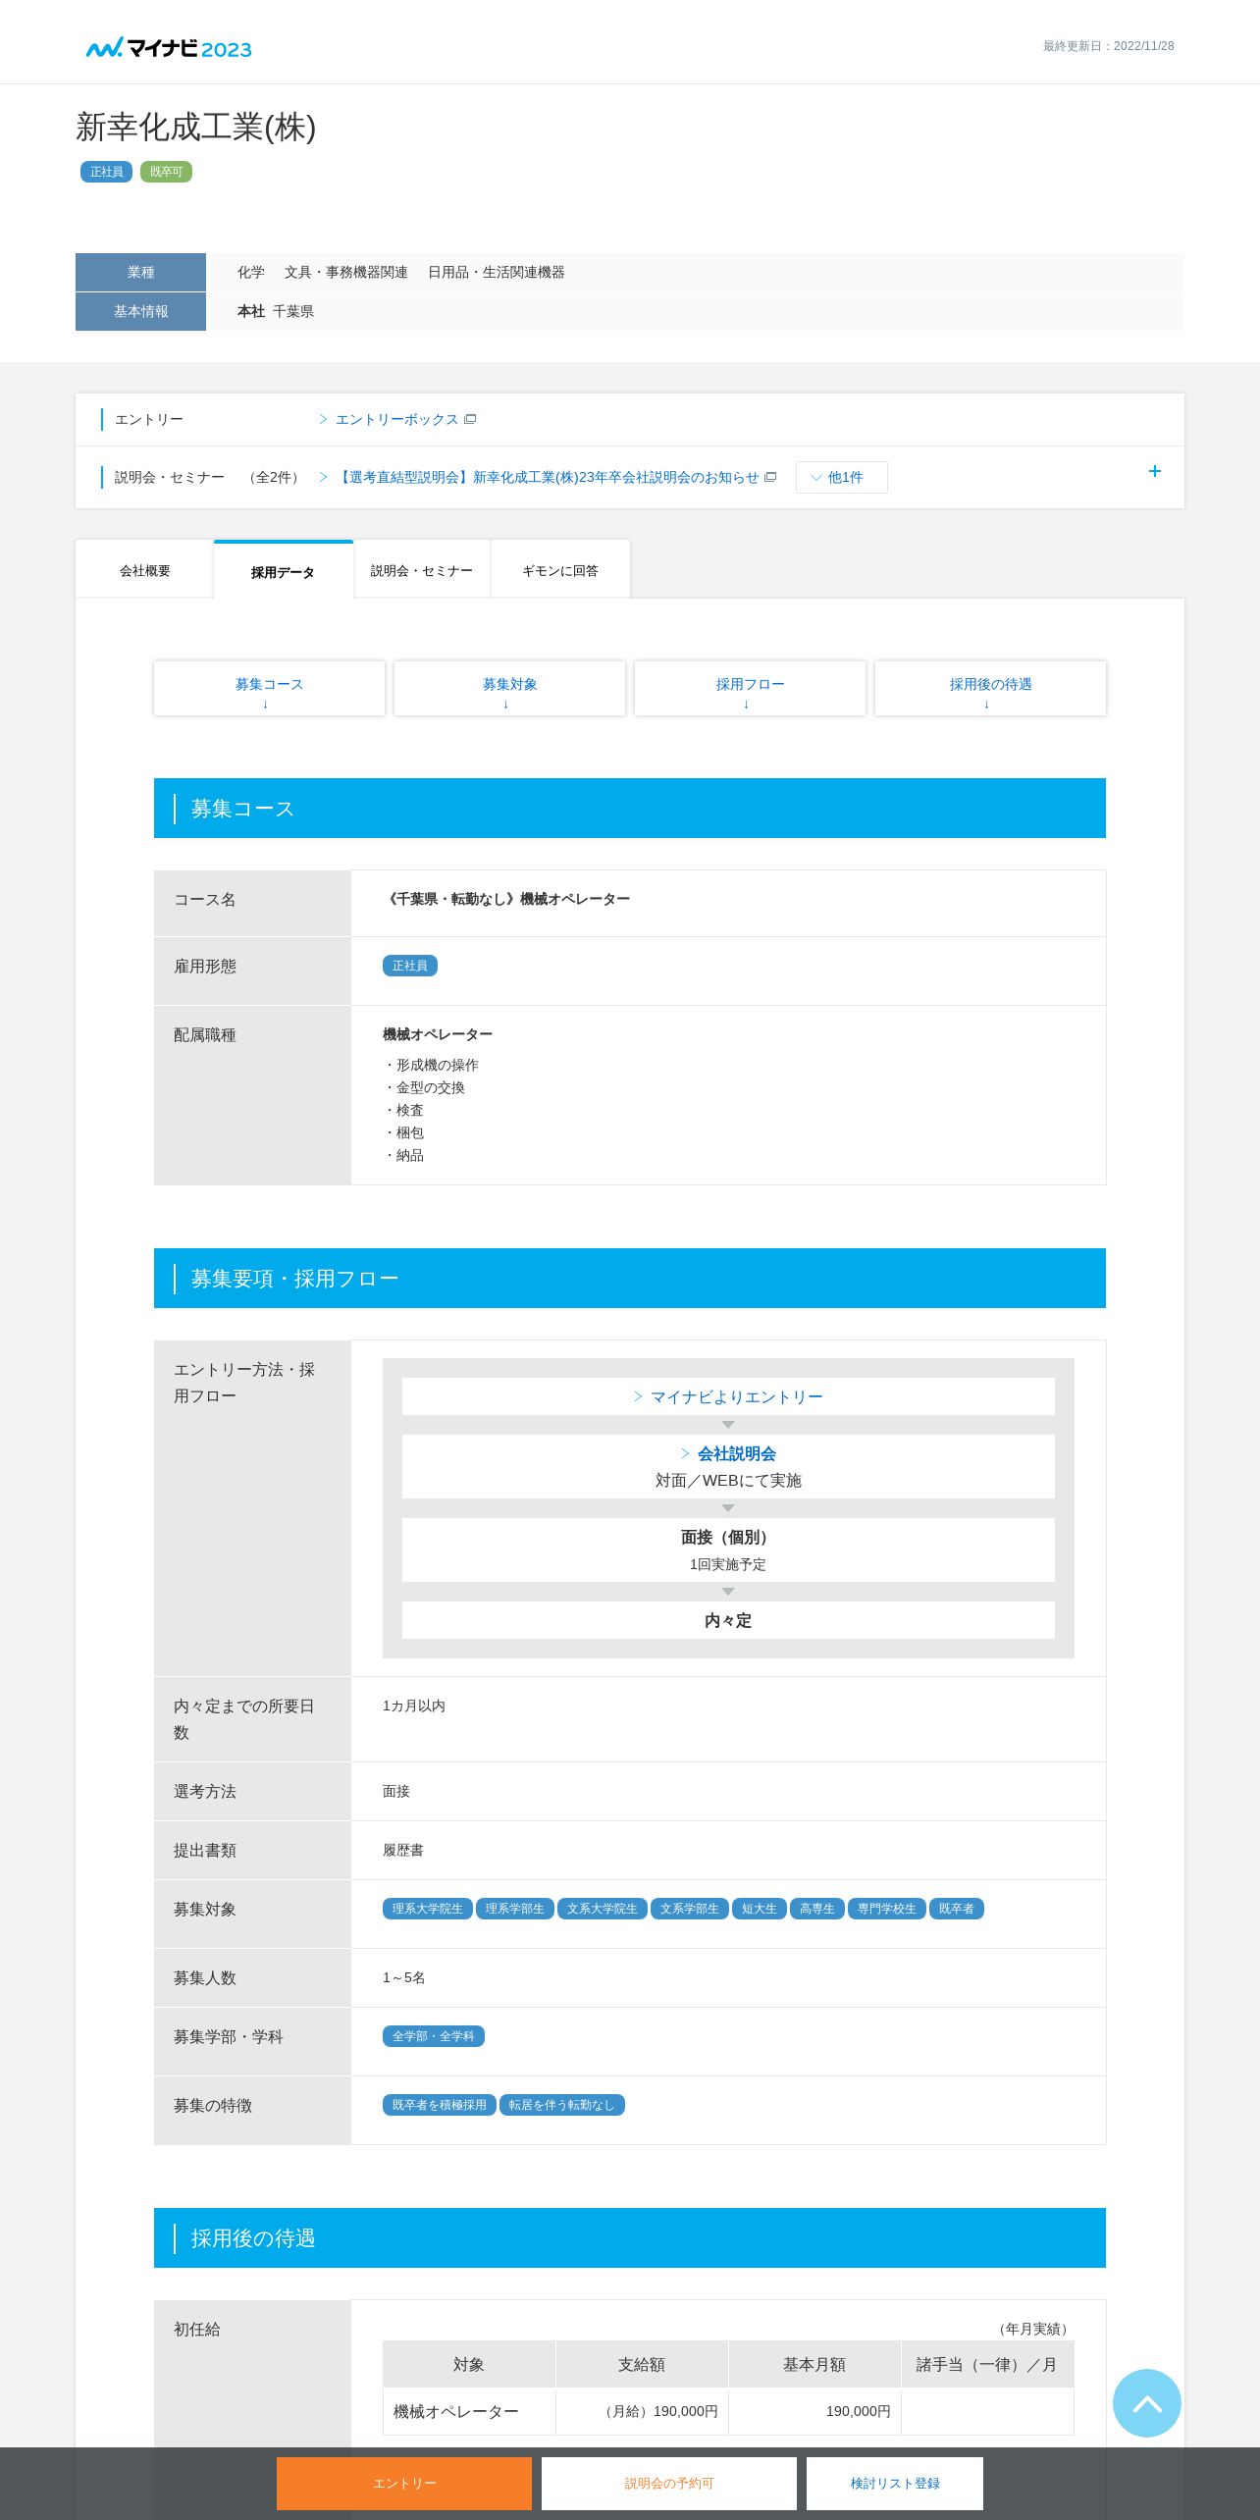
Task: Switch to the 会社概要 tab
Action: coord(144,570)
